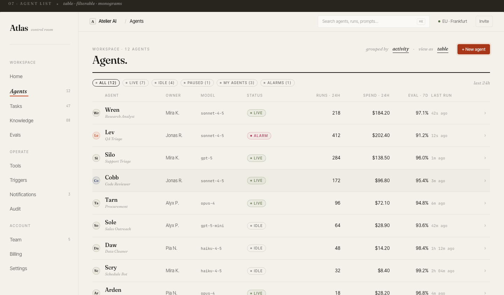The width and height of the screenshot is (504, 295).
Task: Open the Tarn row chevron arrow
Action: click(485, 203)
